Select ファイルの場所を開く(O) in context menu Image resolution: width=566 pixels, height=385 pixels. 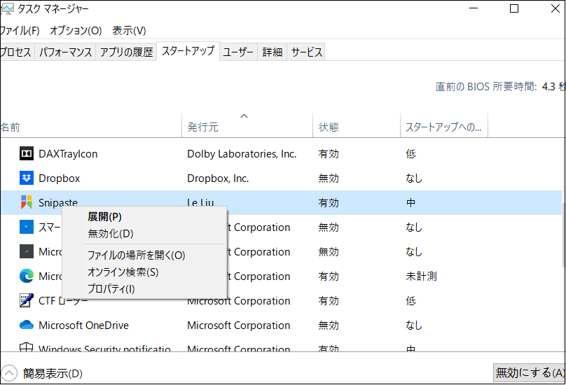click(x=136, y=255)
